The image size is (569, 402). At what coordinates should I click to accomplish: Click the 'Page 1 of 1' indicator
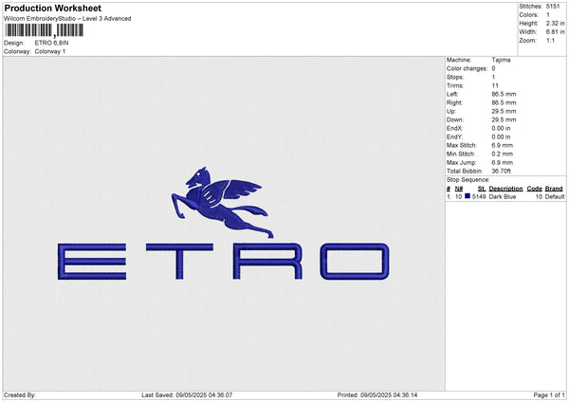(549, 395)
